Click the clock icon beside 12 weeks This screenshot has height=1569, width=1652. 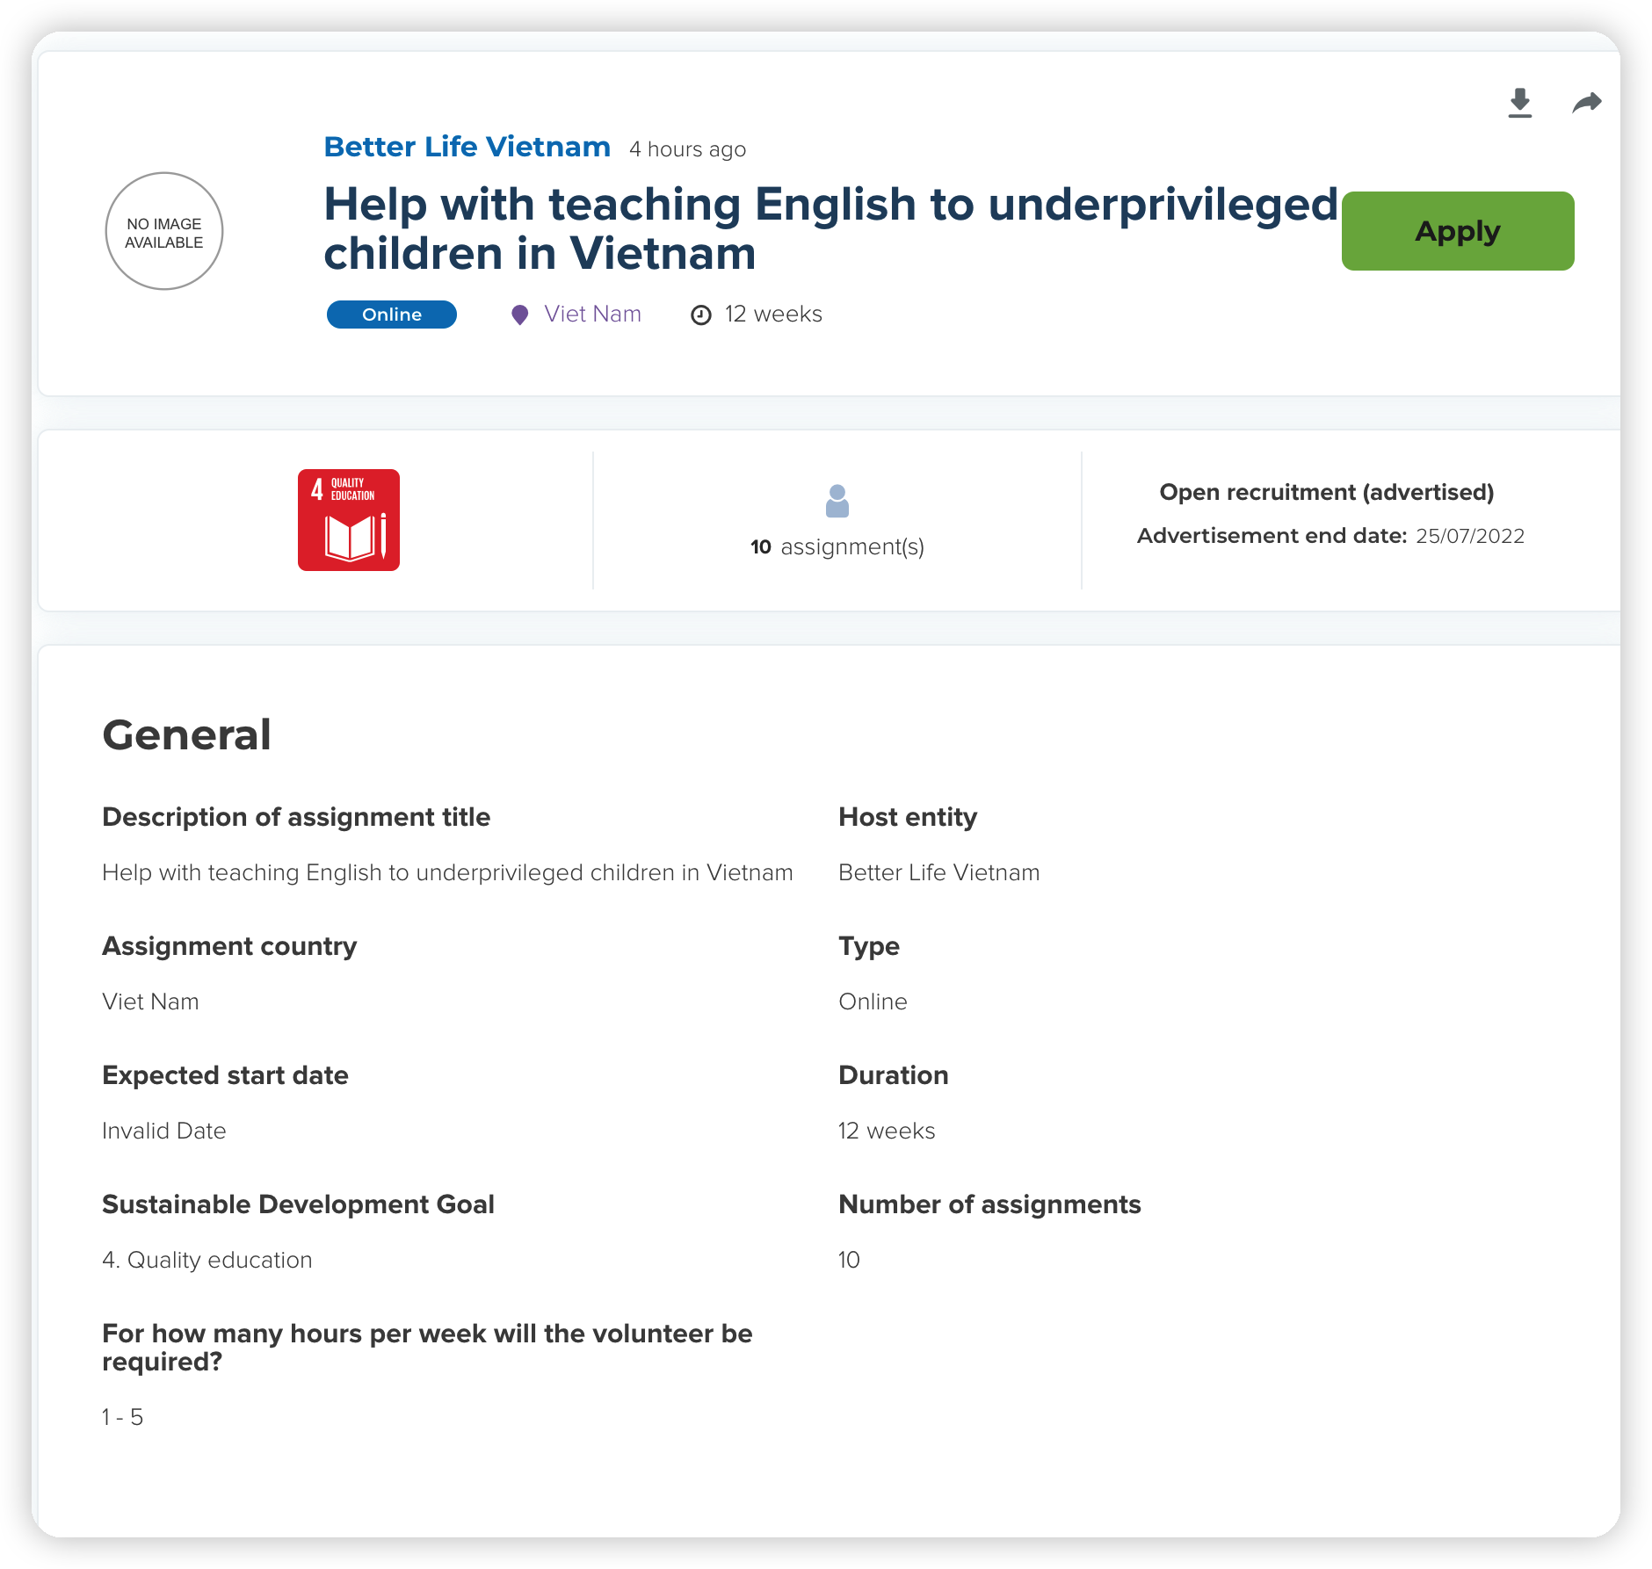[701, 315]
